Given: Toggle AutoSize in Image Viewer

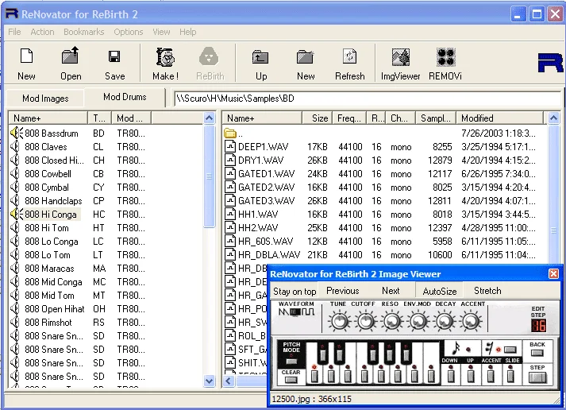Looking at the screenshot, I should [439, 291].
